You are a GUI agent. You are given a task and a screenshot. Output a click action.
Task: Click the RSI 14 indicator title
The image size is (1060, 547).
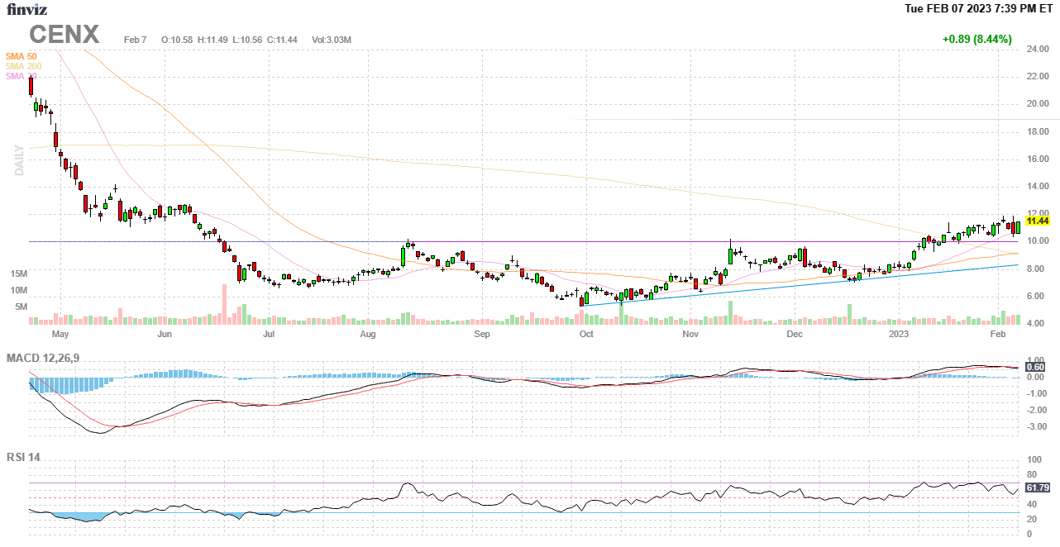23,457
